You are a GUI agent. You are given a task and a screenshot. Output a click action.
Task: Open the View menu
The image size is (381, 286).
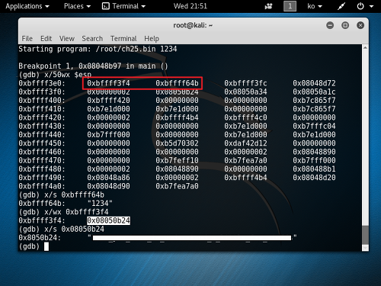pyautogui.click(x=67, y=39)
